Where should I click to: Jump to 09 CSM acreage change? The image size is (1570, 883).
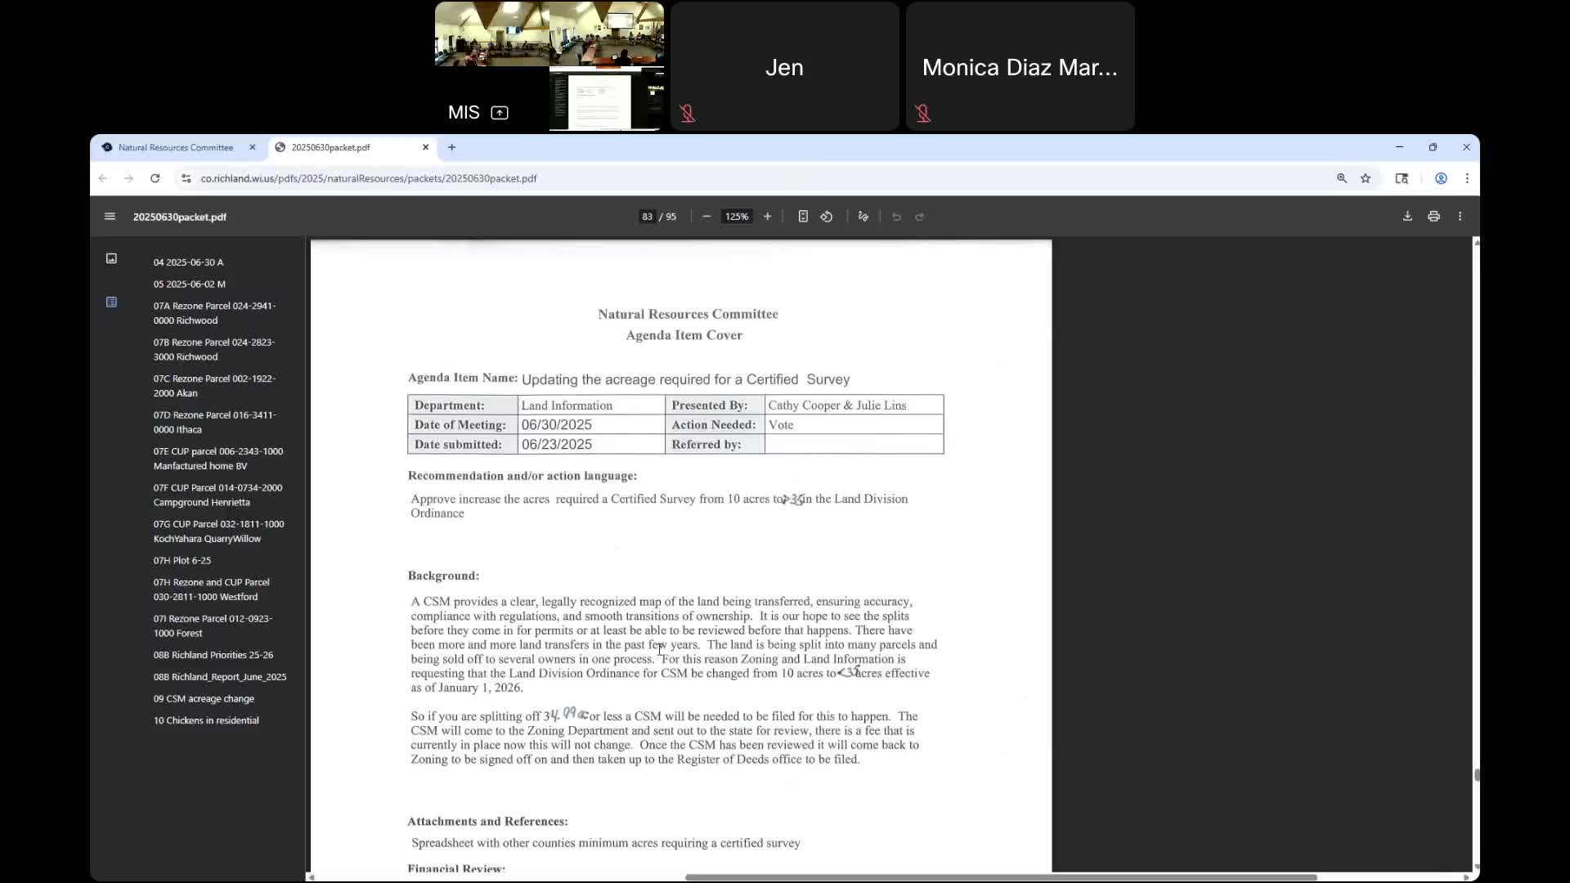[x=204, y=699]
